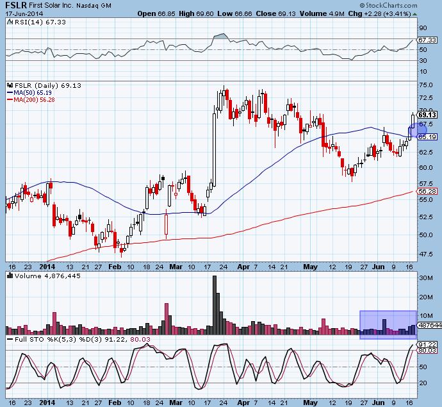Click the RSI 90 axis label
Viewport: 442px width, 407px height.
pos(423,28)
